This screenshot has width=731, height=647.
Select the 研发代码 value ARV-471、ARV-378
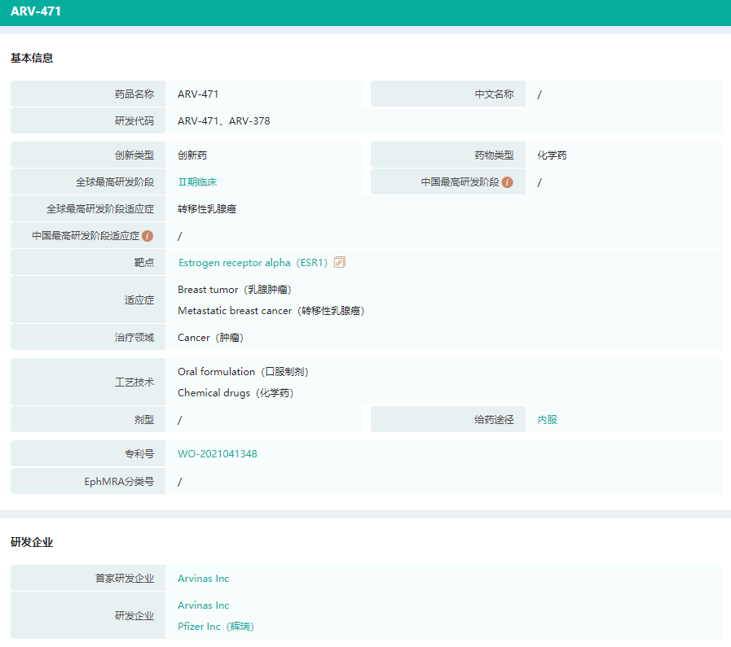pyautogui.click(x=224, y=121)
